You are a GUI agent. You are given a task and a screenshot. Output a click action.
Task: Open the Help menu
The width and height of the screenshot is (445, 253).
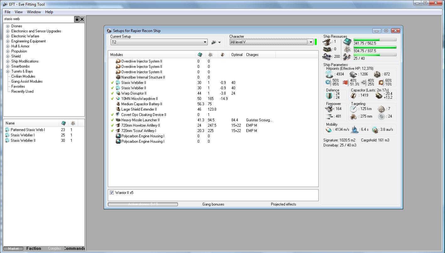[x=49, y=12]
